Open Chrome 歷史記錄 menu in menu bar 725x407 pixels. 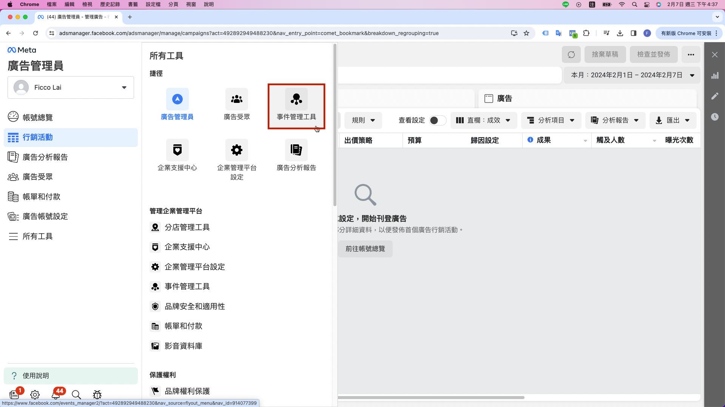tap(110, 5)
